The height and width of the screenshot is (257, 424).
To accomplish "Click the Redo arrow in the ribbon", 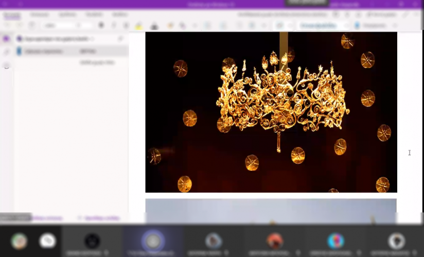I will [x=19, y=25].
